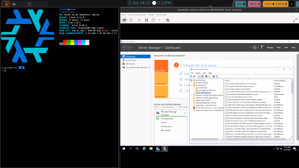Click the lightbulb VM details icon
Image resolution: width=299 pixels, height=168 pixels.
[131, 20]
